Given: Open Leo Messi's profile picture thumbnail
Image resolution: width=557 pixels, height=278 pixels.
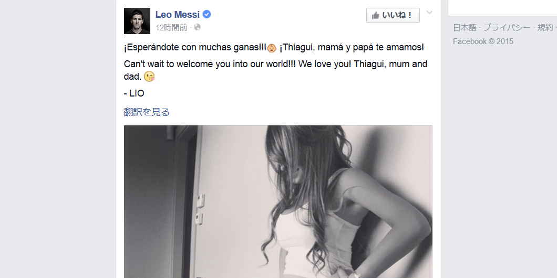Looking at the screenshot, I should (137, 21).
